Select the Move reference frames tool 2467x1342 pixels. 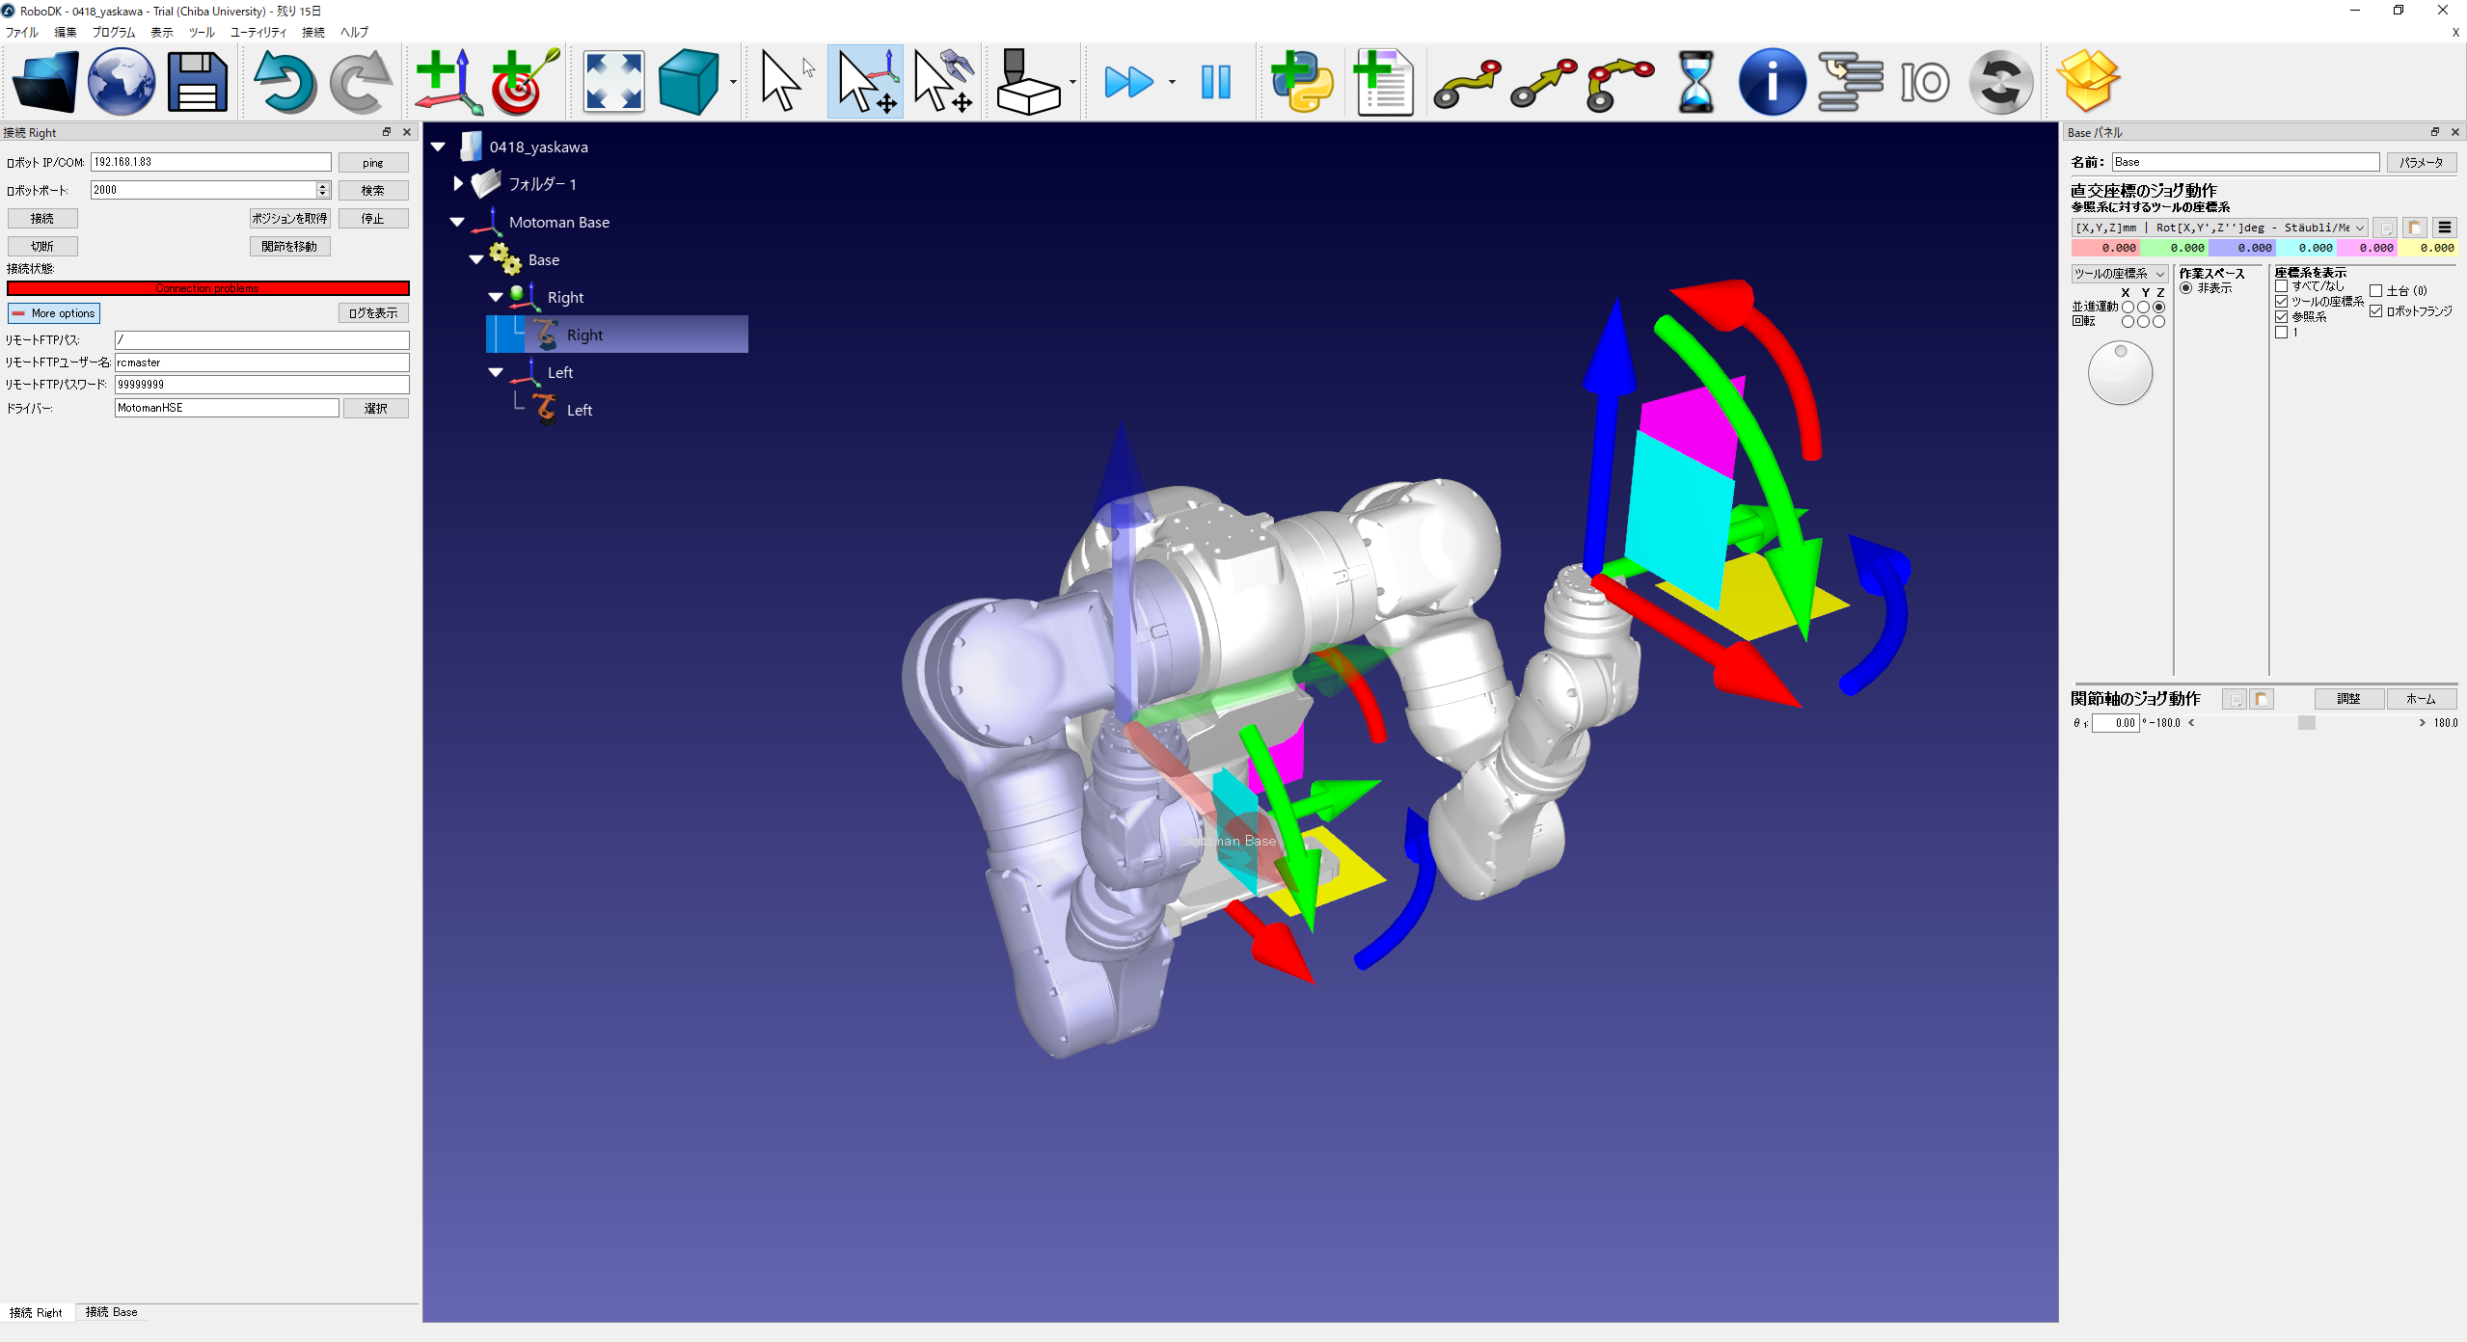point(865,82)
